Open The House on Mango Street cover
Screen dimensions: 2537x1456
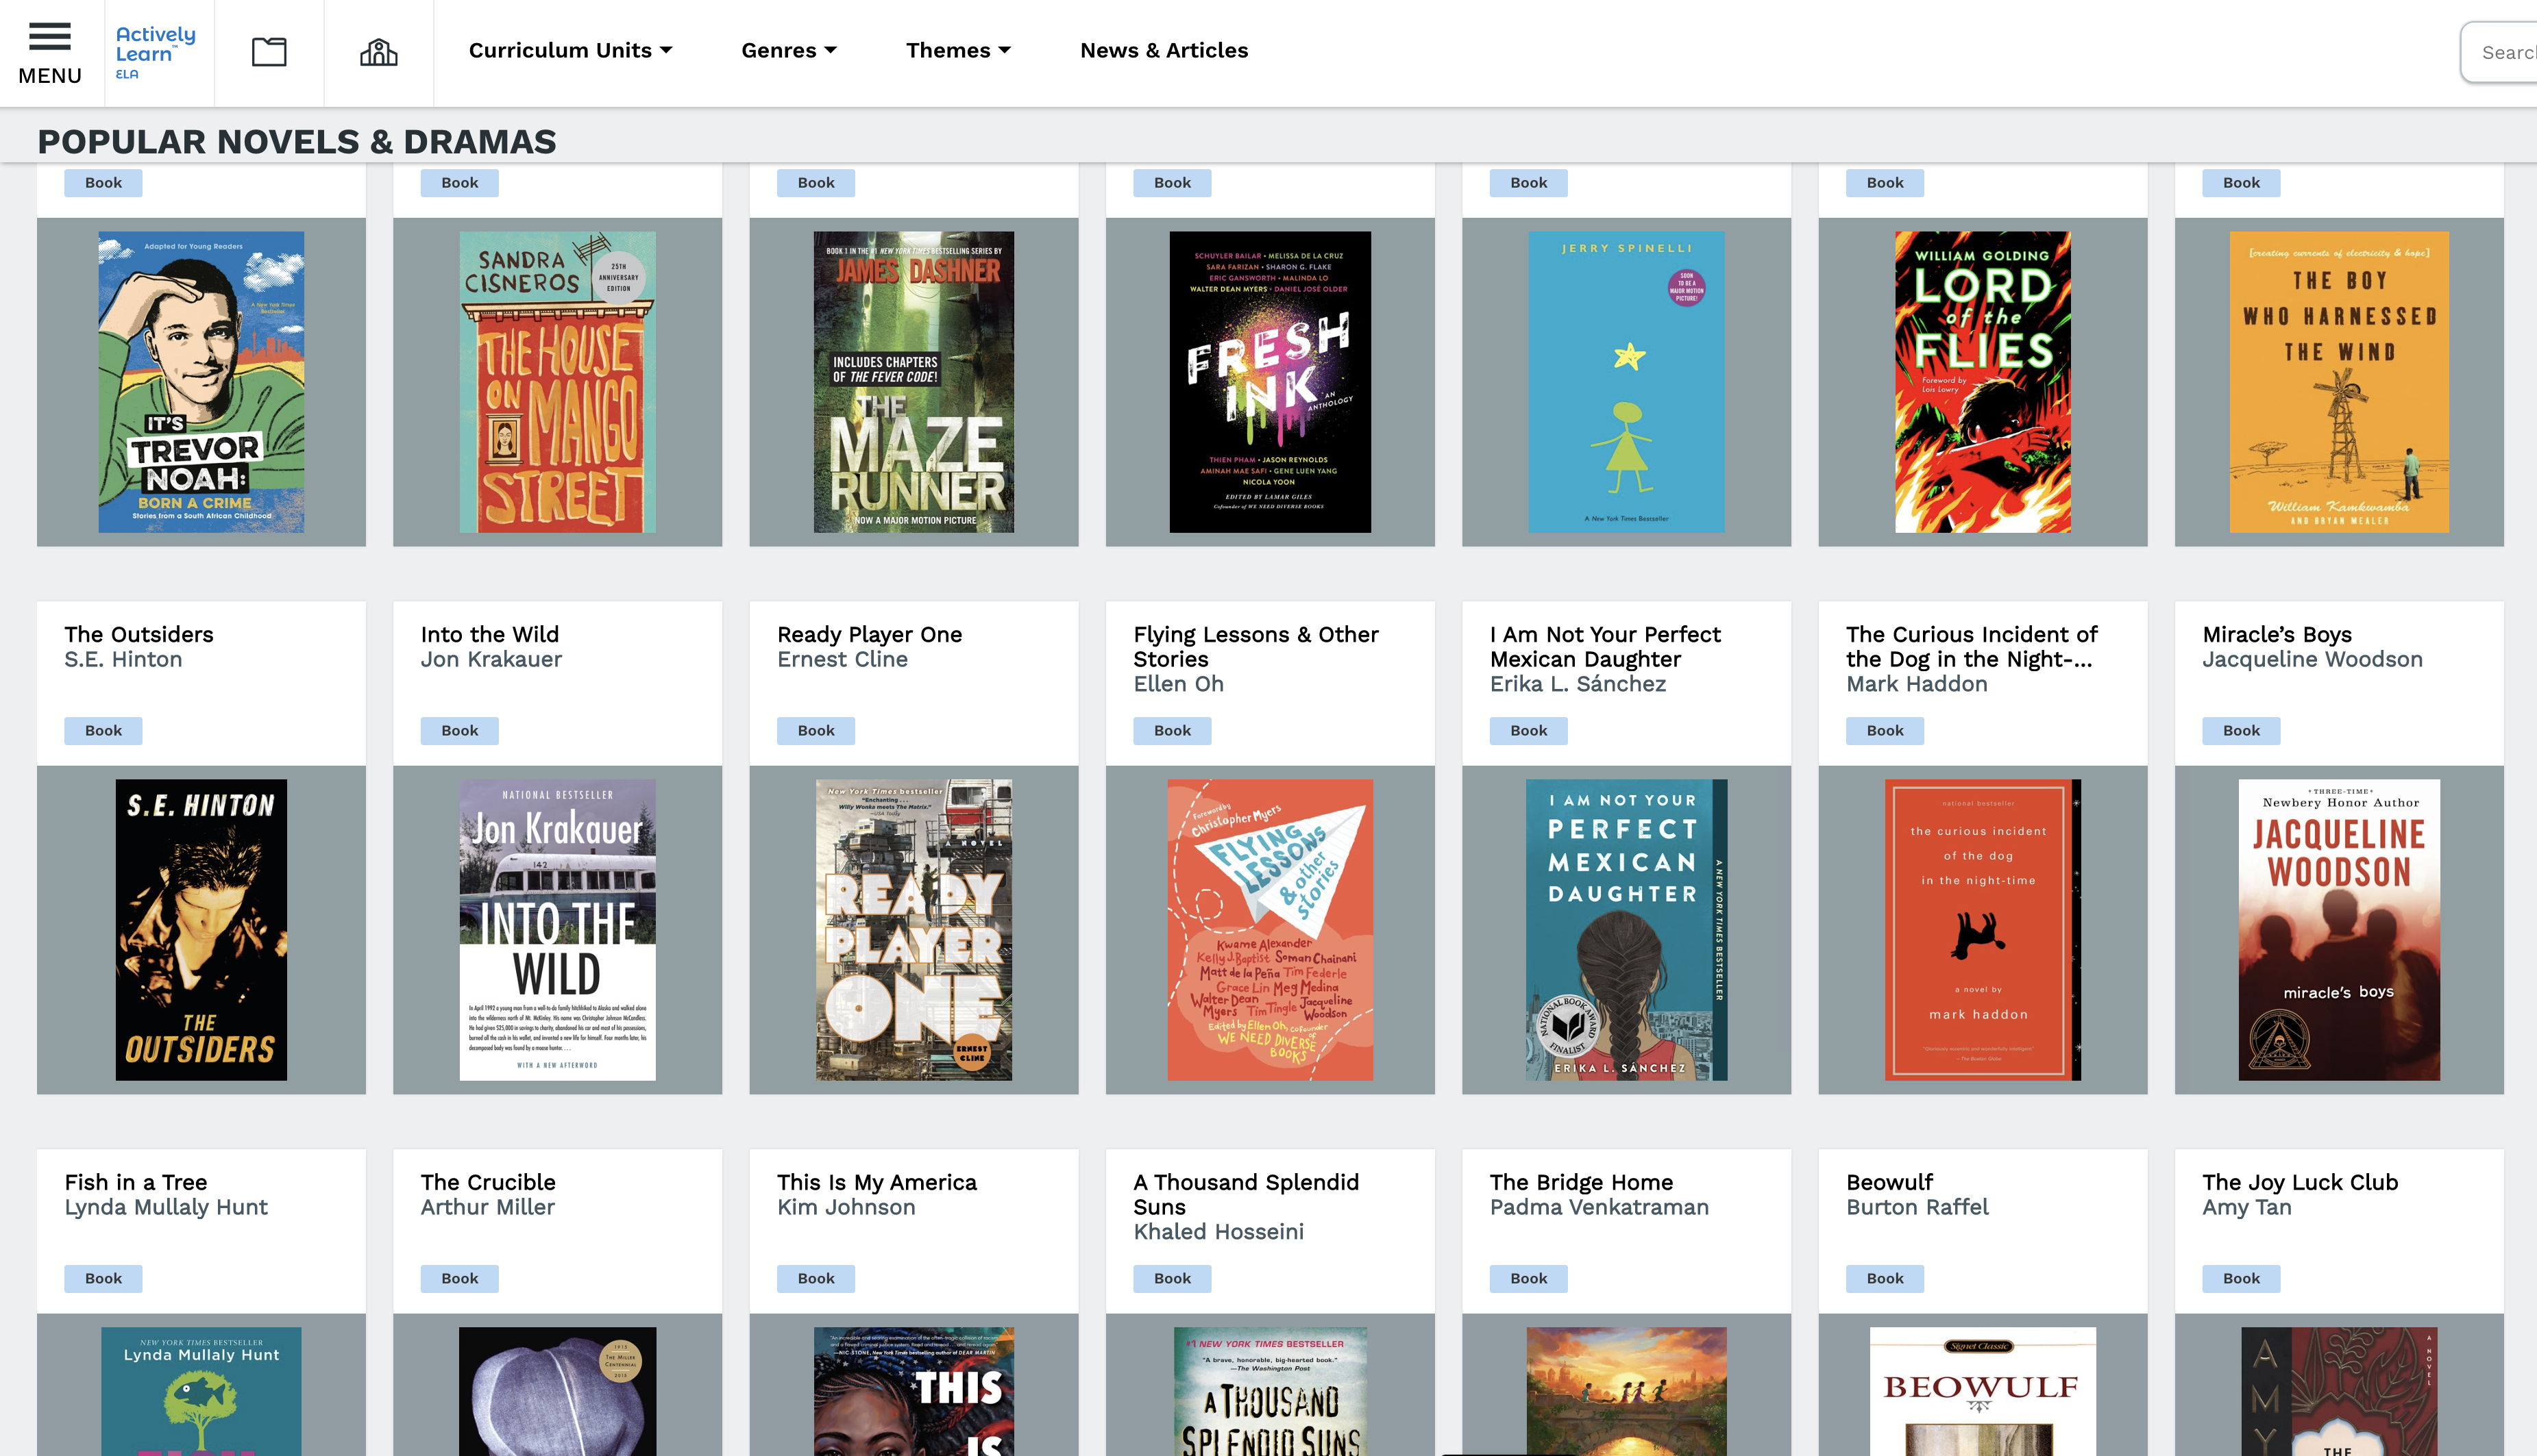[557, 382]
